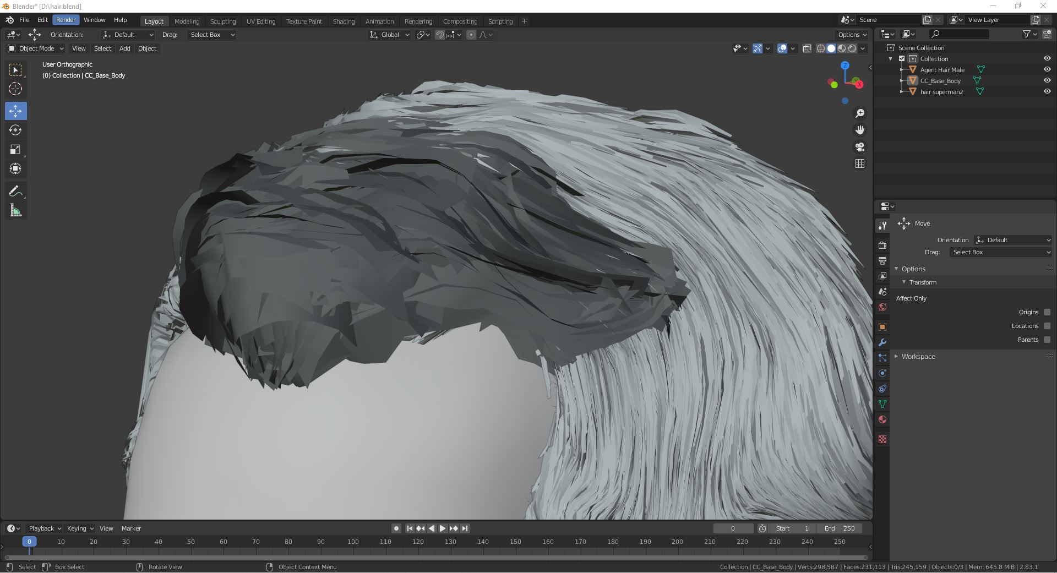Viewport: 1057px width, 573px height.
Task: Collapse the Collection tree arrow
Action: tap(891, 59)
